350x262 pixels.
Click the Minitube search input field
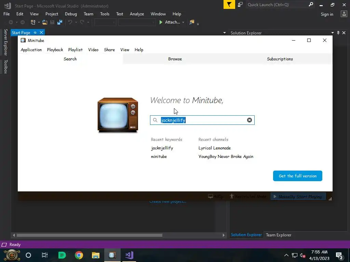tap(202, 120)
